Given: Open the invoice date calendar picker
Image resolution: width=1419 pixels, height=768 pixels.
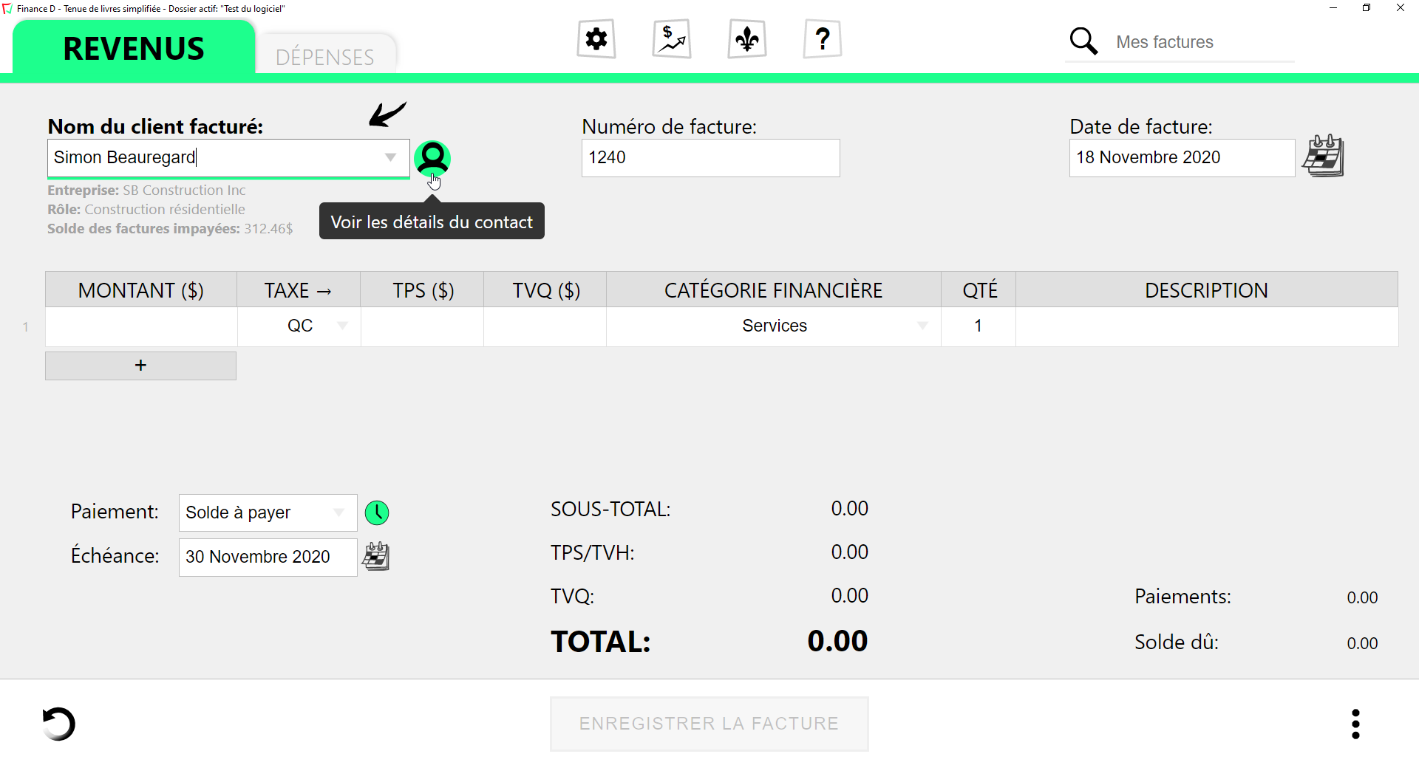Looking at the screenshot, I should pos(1323,156).
